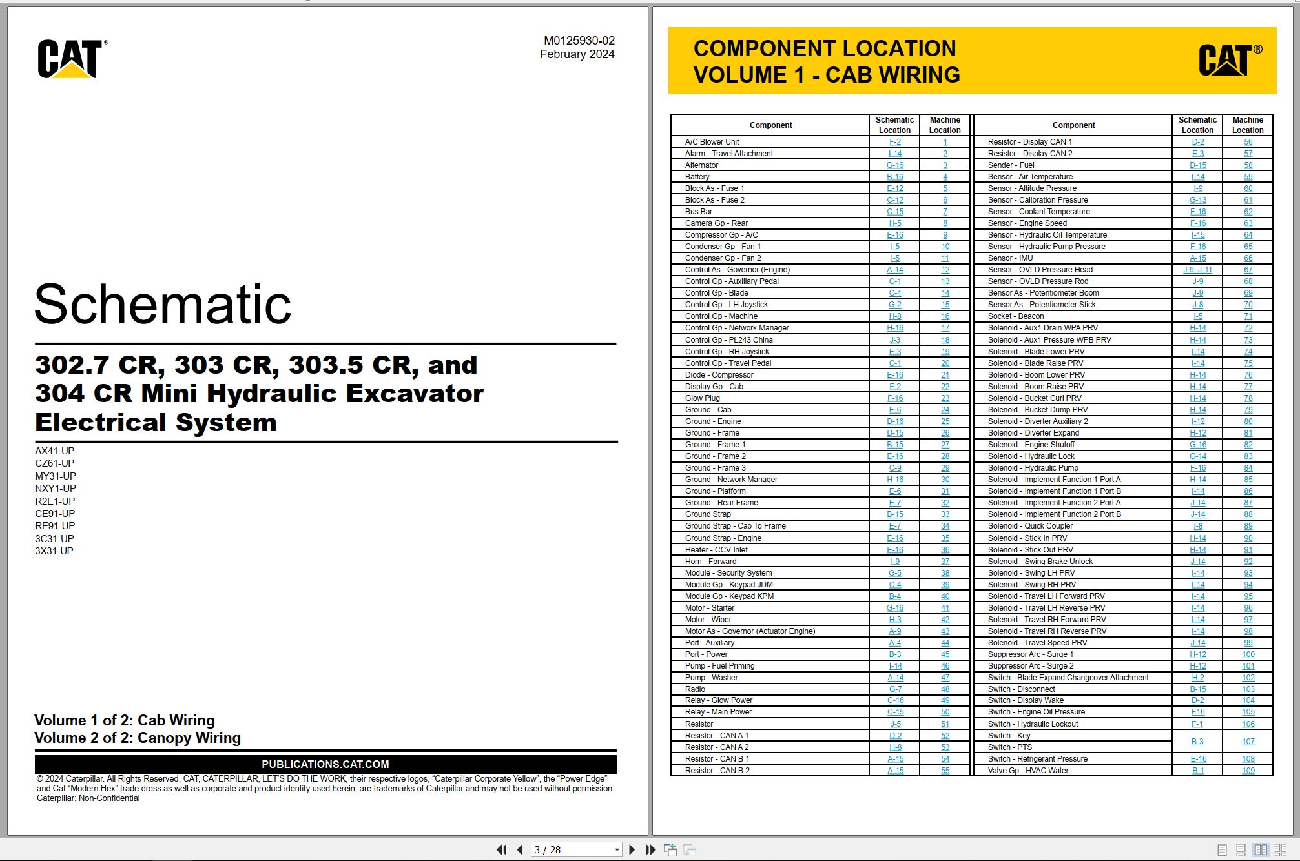Switch to continuous facing layout
1300x861 pixels.
coord(1281,850)
